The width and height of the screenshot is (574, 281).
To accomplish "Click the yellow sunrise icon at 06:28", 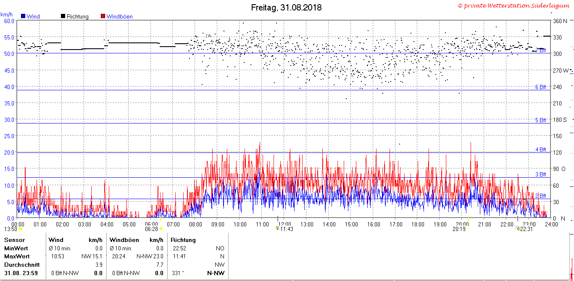I will pos(161,228).
